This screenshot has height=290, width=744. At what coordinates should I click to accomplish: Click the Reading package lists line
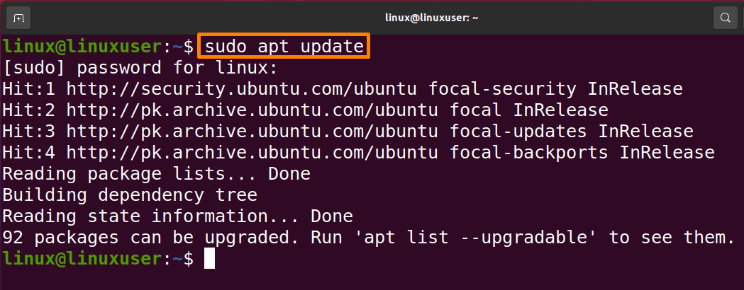156,174
